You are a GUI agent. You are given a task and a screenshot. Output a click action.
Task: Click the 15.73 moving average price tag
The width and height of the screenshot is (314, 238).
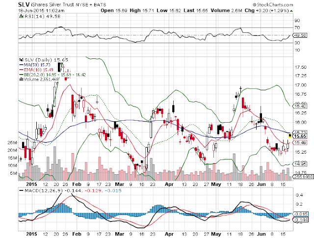[x=299, y=132]
